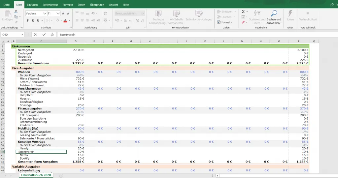
Task: Open the Seitenlayout ribbon tab
Action: pos(50,5)
